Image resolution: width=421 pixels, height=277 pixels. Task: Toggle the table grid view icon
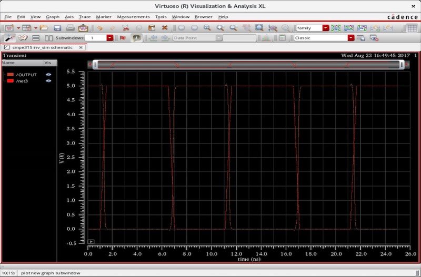point(412,28)
